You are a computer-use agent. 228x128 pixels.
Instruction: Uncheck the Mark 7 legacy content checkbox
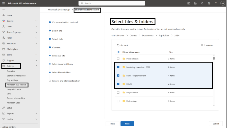118,76
